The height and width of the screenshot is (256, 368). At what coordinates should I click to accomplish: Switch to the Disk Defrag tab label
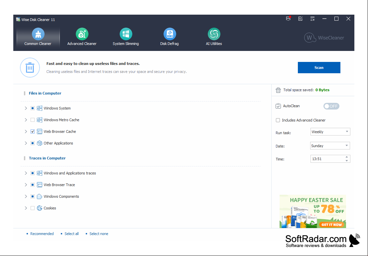click(x=170, y=44)
